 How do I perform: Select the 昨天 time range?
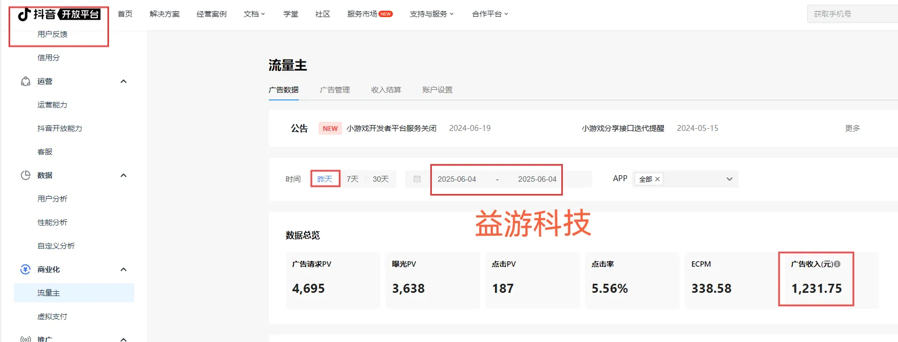coord(325,179)
